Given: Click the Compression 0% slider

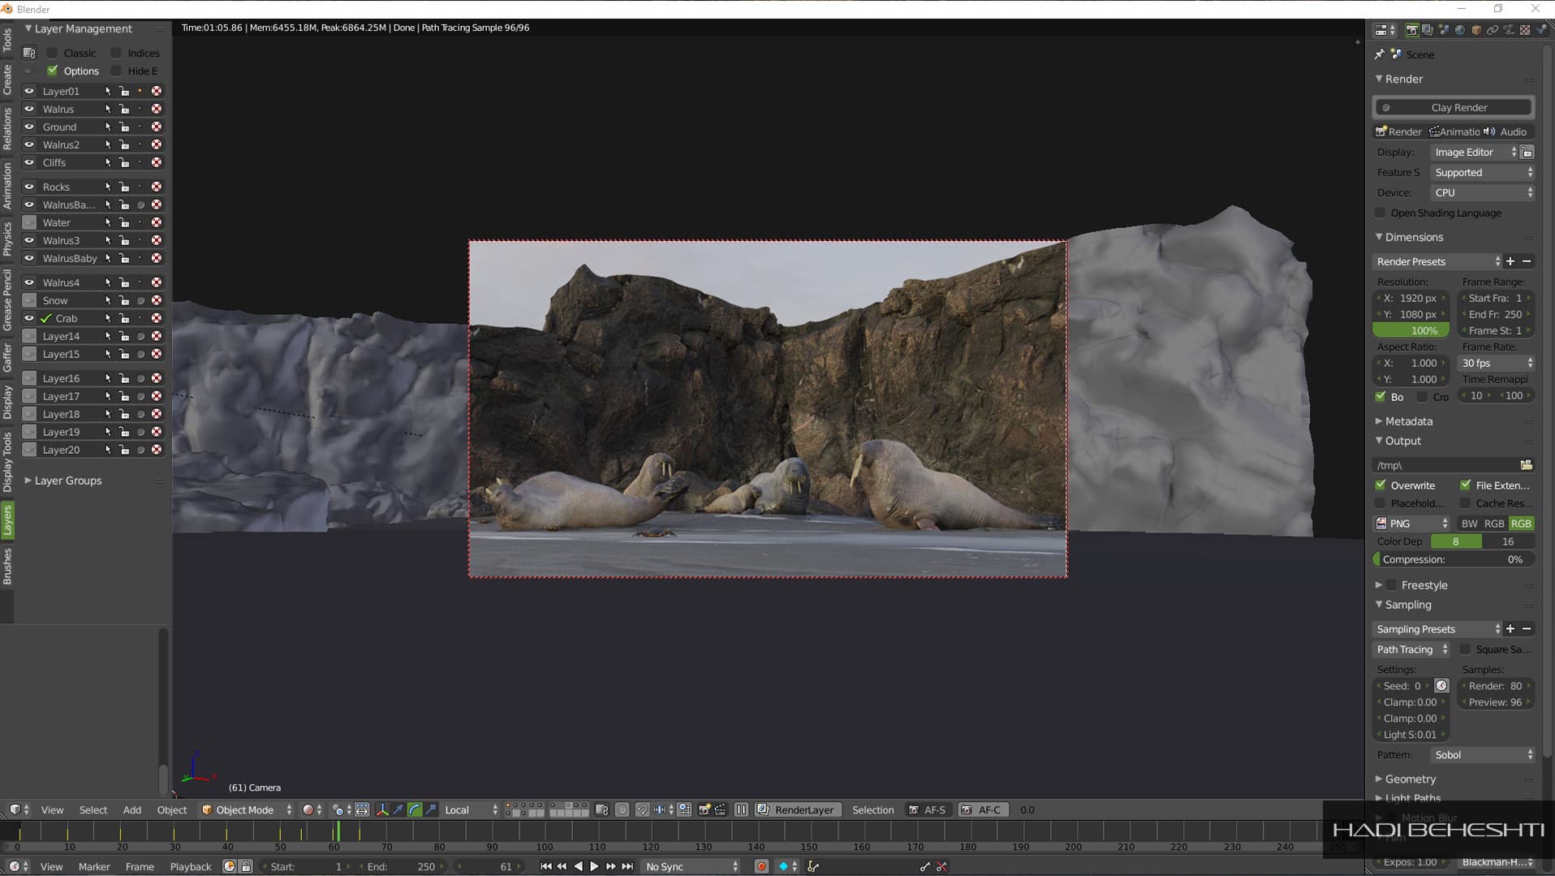Looking at the screenshot, I should coord(1453,559).
